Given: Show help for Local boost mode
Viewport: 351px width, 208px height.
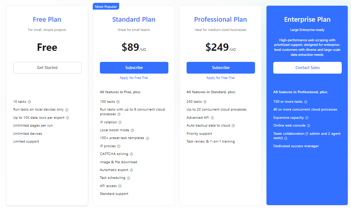Looking at the screenshot, I should pos(132,130).
